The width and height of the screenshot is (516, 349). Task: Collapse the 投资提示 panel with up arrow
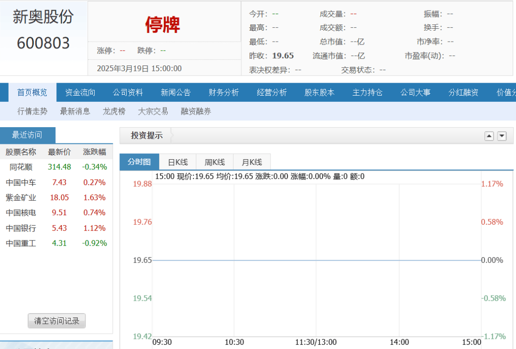pyautogui.click(x=489, y=136)
